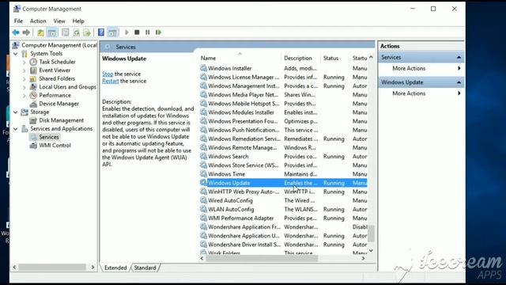Screen dimensions: 506x285
Task: Collapse the Services and Applications node
Action: [x=16, y=128]
